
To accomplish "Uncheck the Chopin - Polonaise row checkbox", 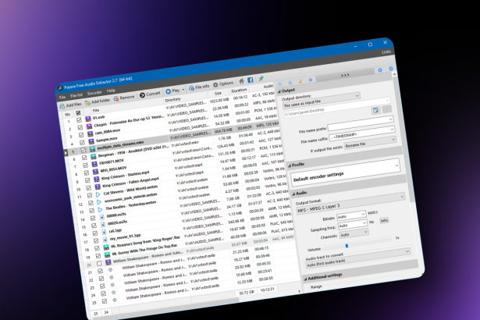I will click(80, 128).
